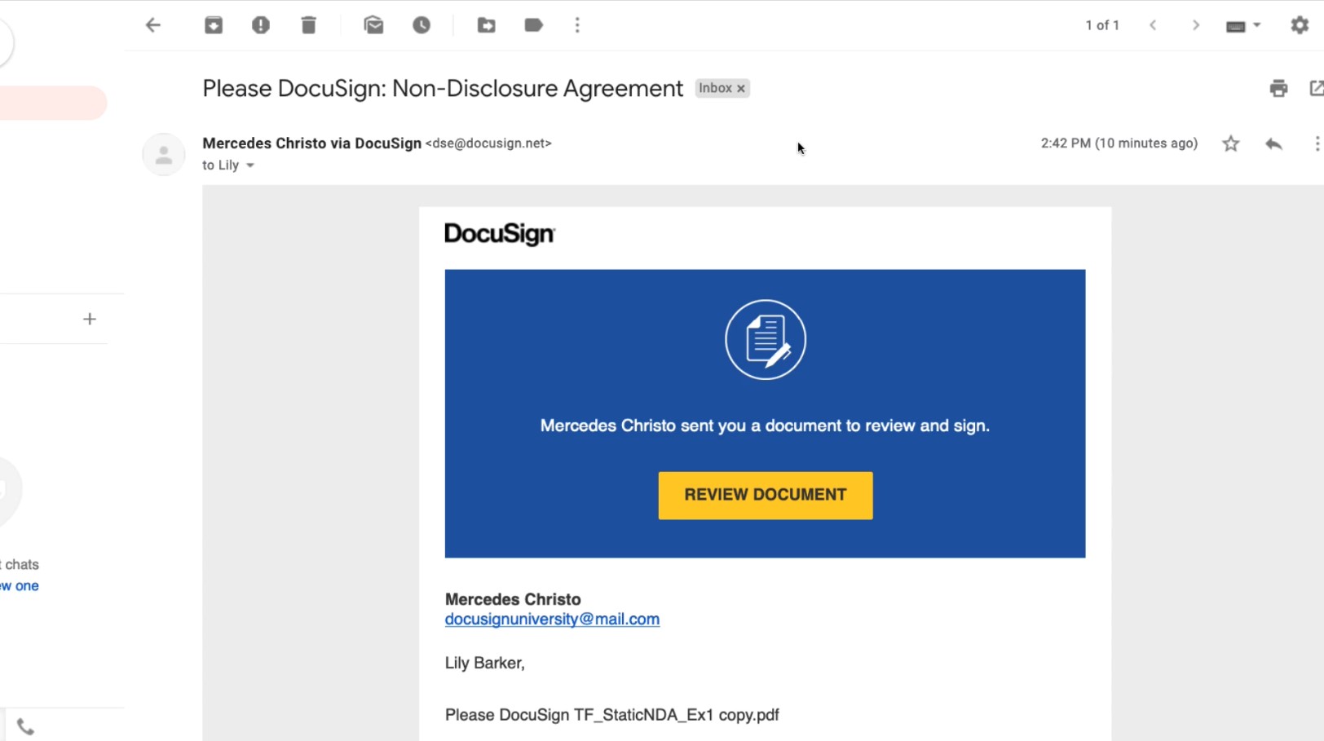Click the document signing icon in the banner

766,340
